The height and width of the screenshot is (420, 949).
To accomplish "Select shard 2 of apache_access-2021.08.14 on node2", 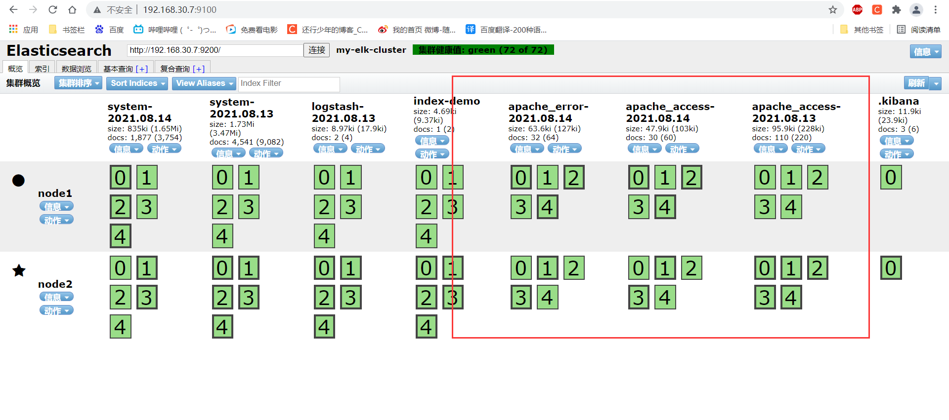I will point(691,268).
